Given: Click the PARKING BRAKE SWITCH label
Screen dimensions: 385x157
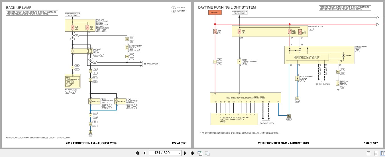Looking at the screenshot, I should click(344, 83).
